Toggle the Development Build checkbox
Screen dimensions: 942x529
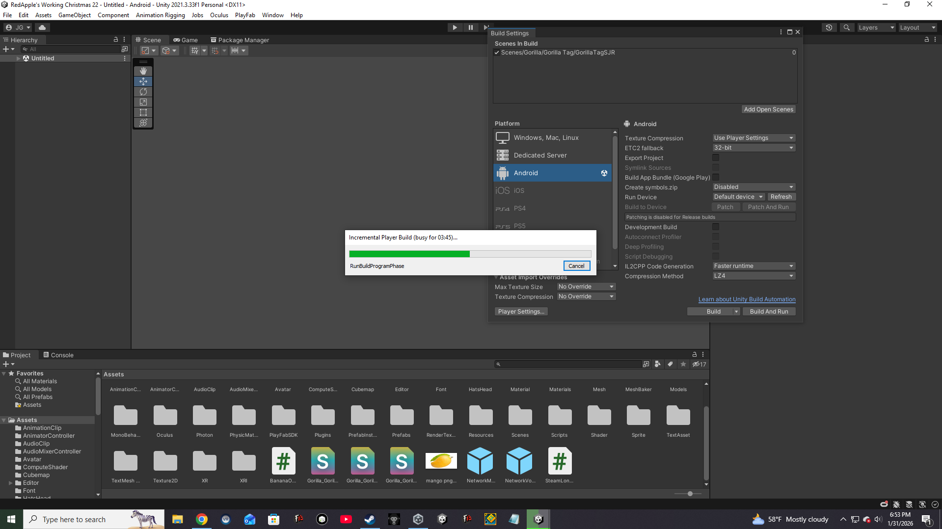tap(716, 227)
